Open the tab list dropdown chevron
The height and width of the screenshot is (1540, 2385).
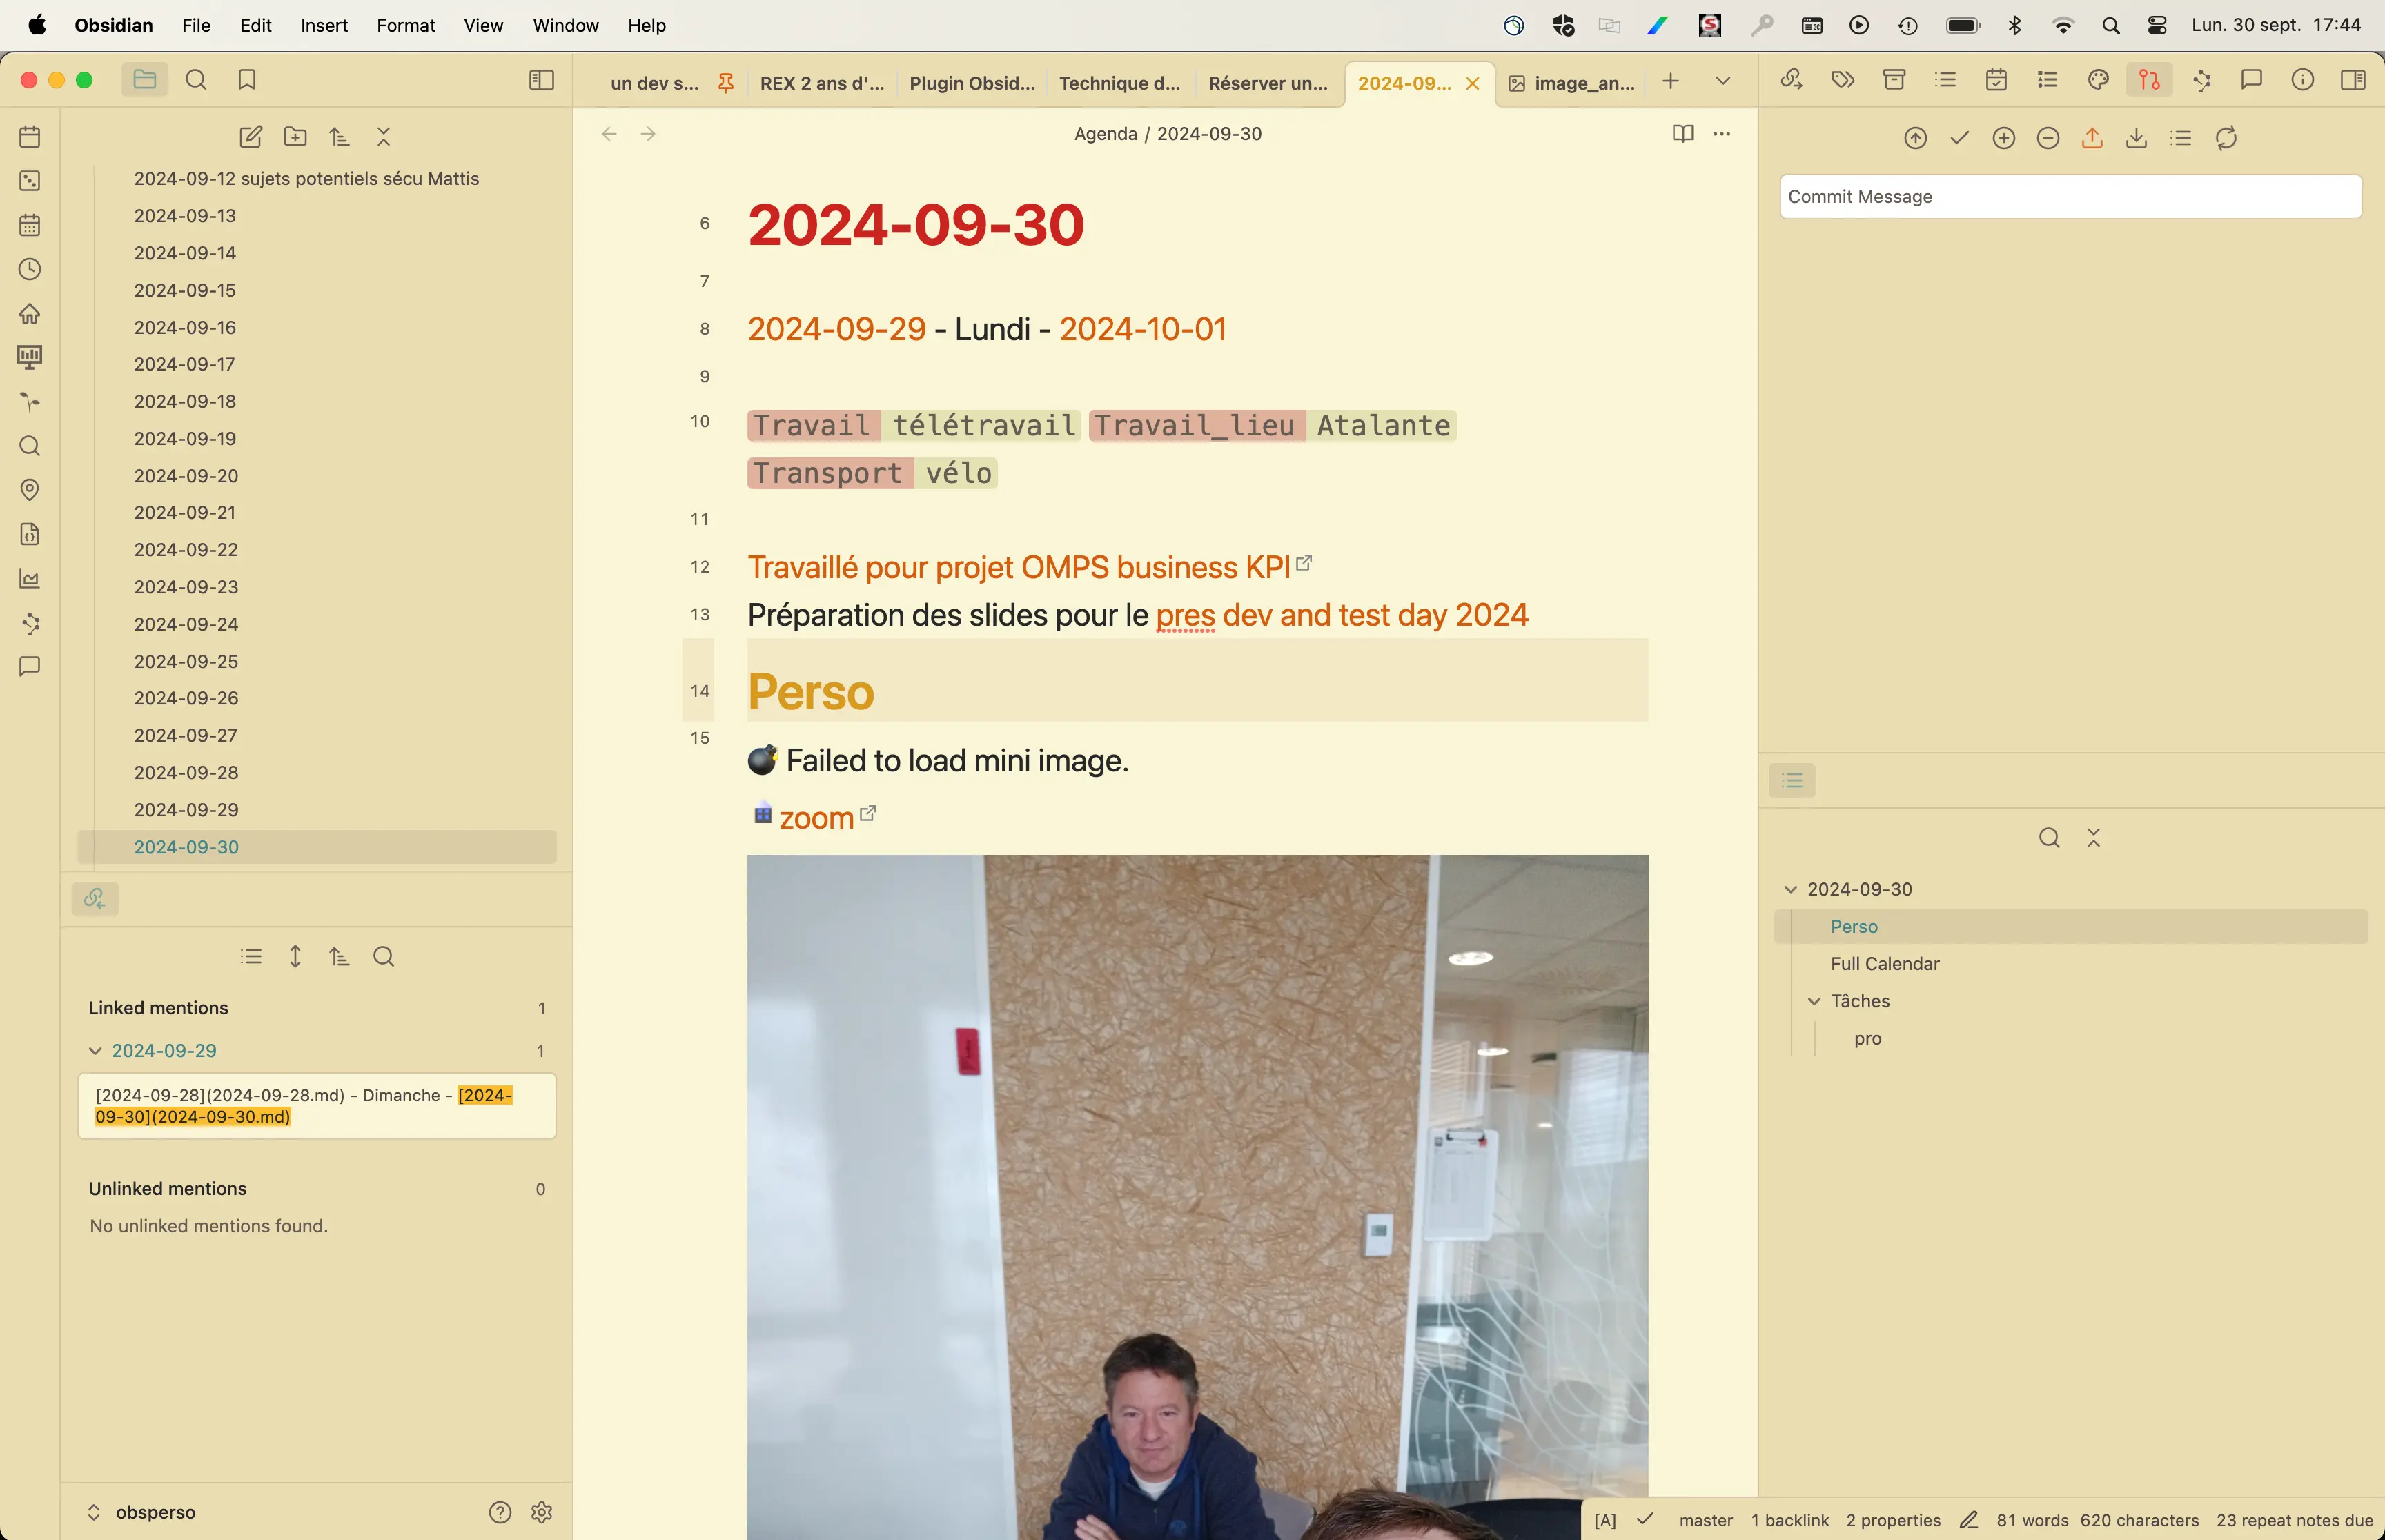click(x=1722, y=81)
